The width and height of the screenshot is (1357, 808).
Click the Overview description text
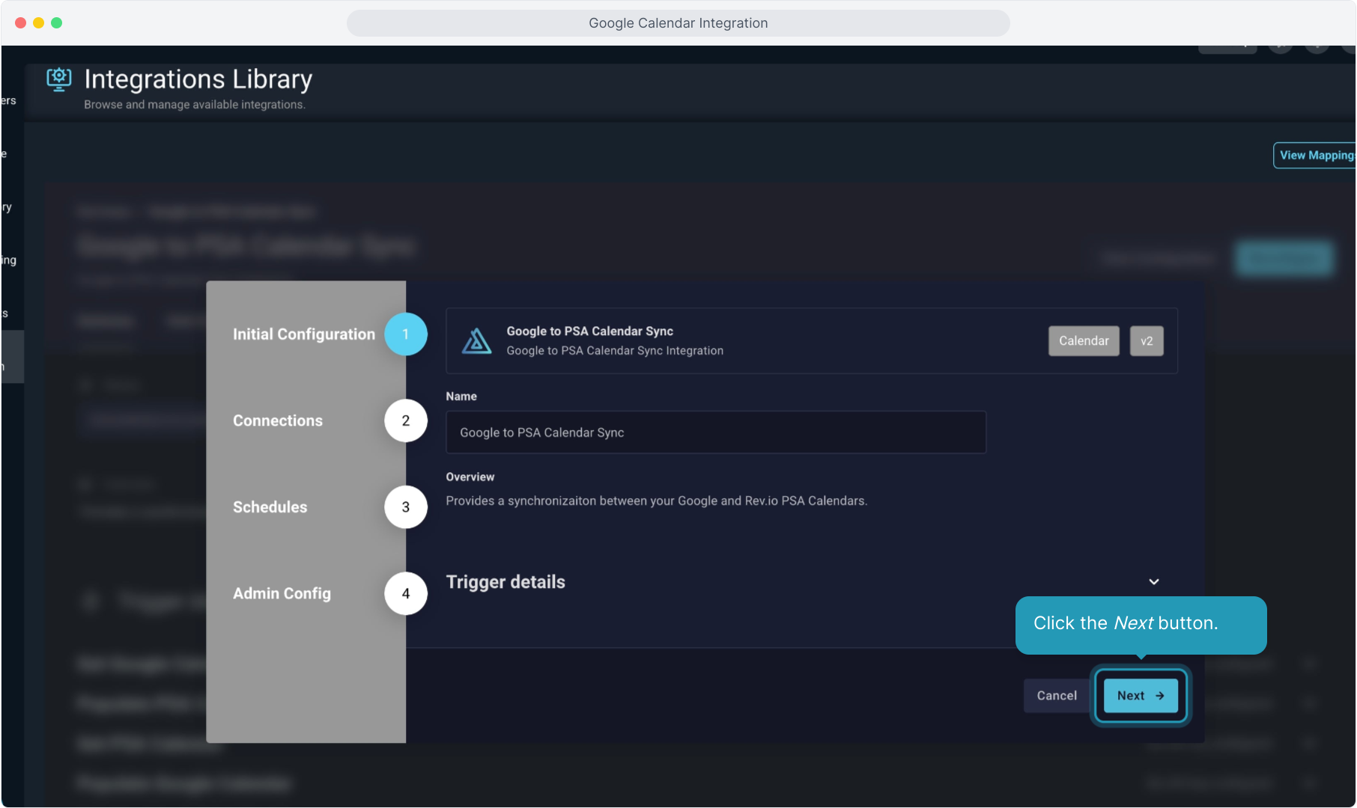pos(657,501)
